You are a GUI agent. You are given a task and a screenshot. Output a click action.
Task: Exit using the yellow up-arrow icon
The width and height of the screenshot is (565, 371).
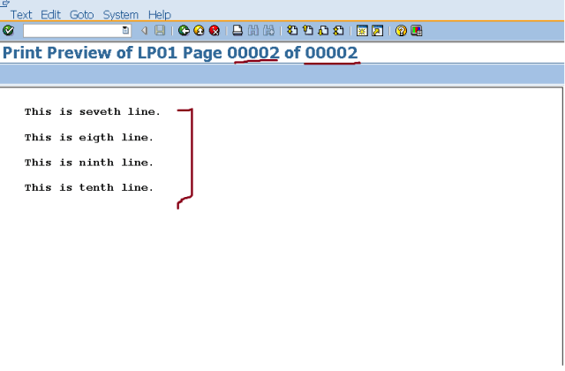(x=200, y=31)
